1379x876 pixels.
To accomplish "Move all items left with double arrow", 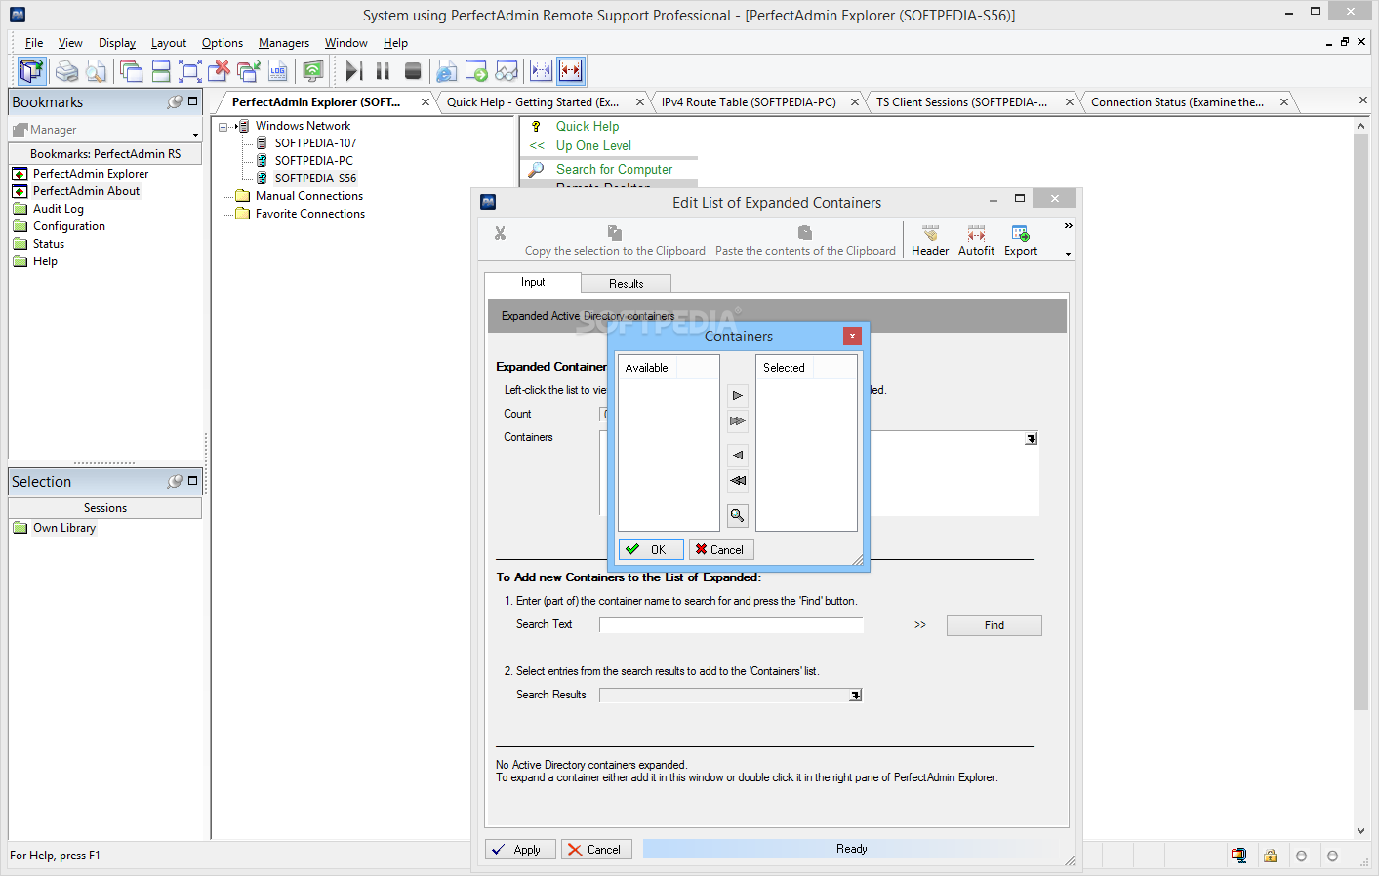I will [x=738, y=480].
